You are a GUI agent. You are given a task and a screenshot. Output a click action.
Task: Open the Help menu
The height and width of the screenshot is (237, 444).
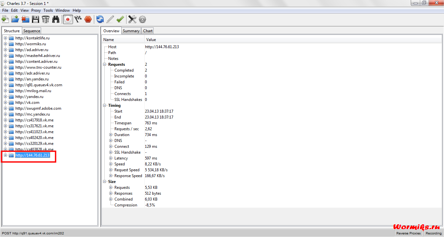click(77, 10)
